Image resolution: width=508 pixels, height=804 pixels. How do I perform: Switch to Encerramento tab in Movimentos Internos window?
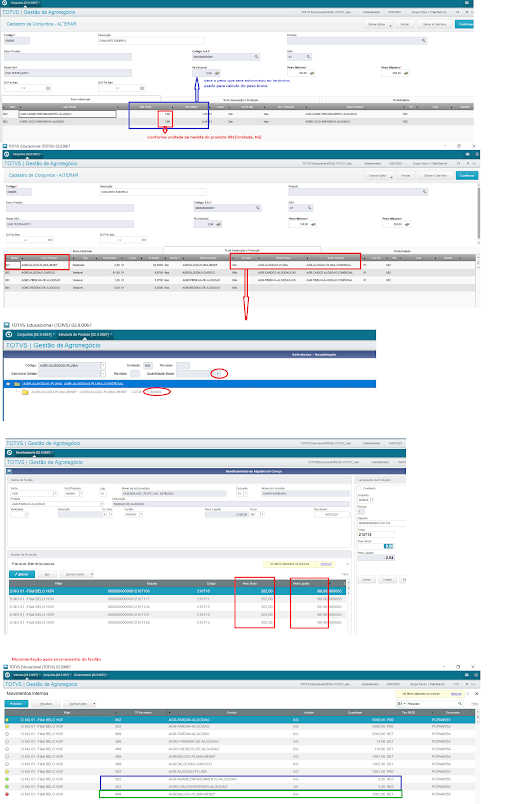[x=91, y=675]
